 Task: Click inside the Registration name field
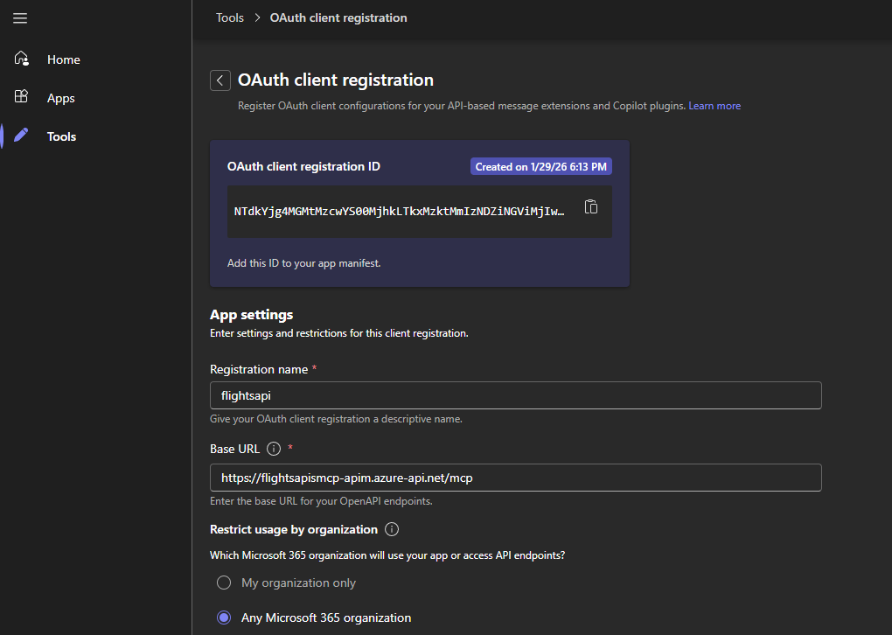(x=515, y=395)
